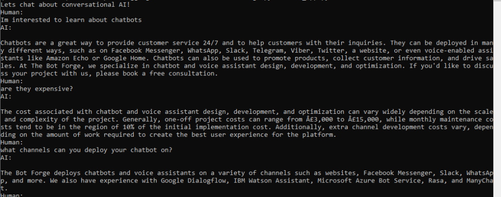
Task: Select the question "are they expensive?"
Action: (37, 89)
